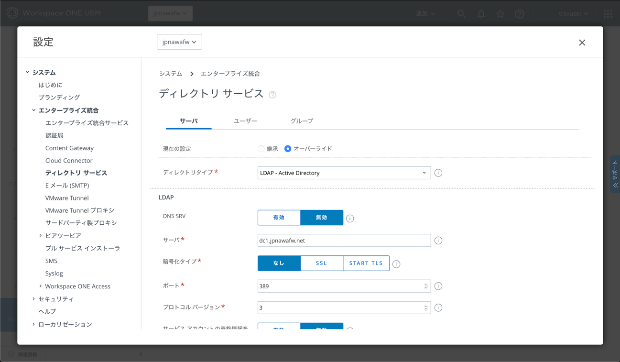Image resolution: width=620 pixels, height=362 pixels.
Task: Open プル サービス インストーラ settings
Action: tap(83, 248)
